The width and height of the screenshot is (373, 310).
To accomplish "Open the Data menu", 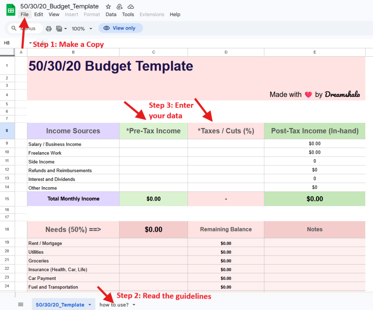I will pos(111,15).
